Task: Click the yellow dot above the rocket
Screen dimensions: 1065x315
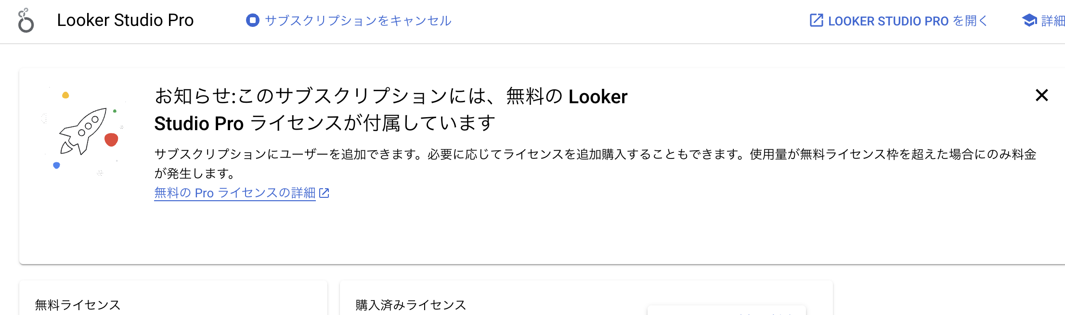Action: (x=65, y=95)
